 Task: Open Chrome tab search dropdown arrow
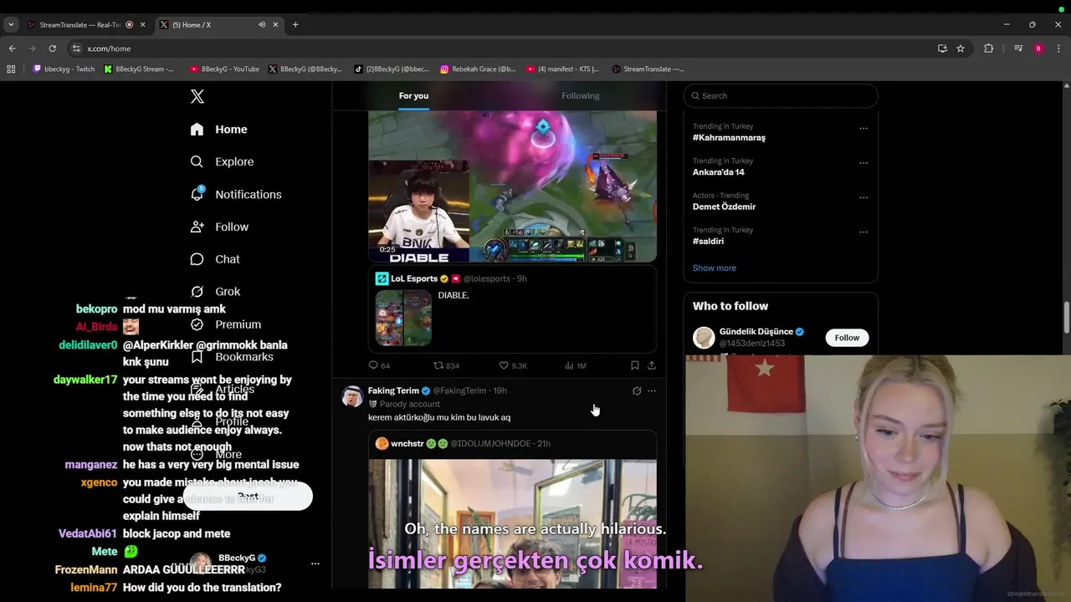(x=11, y=25)
